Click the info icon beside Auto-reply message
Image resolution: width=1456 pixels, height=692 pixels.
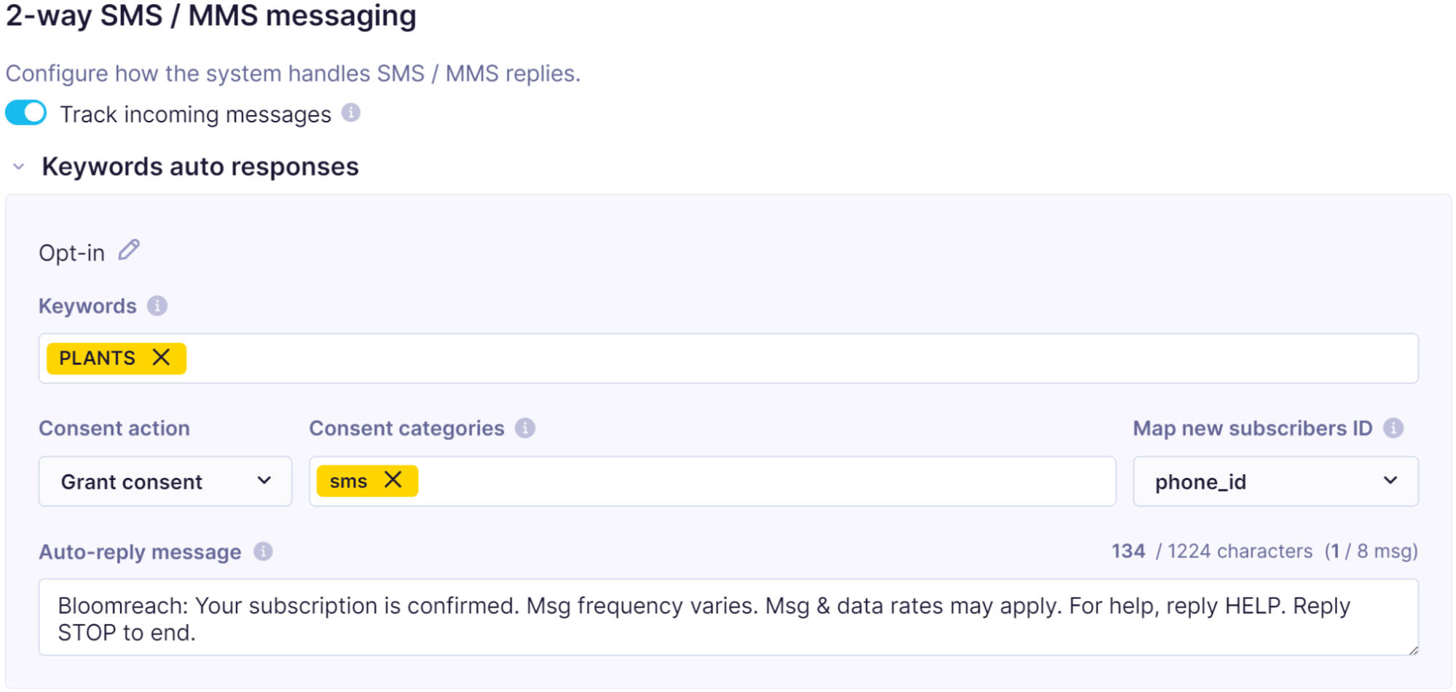pos(263,552)
